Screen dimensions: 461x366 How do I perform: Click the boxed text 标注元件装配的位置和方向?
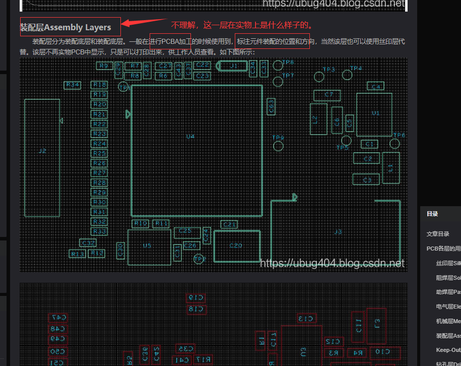272,41
